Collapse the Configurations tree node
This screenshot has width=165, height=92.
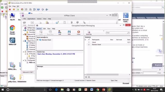[23, 60]
